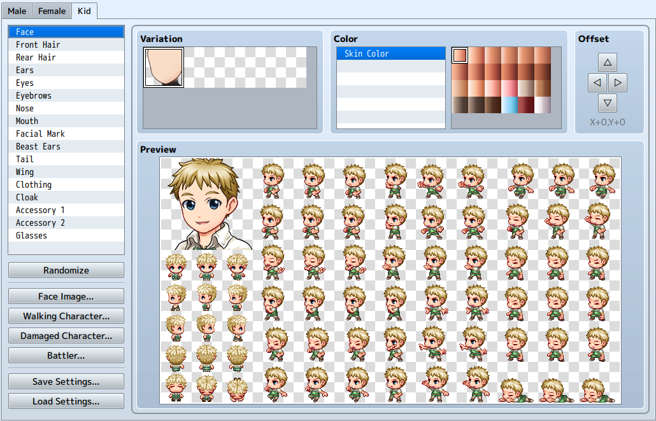Click the Randomize button

click(x=66, y=270)
